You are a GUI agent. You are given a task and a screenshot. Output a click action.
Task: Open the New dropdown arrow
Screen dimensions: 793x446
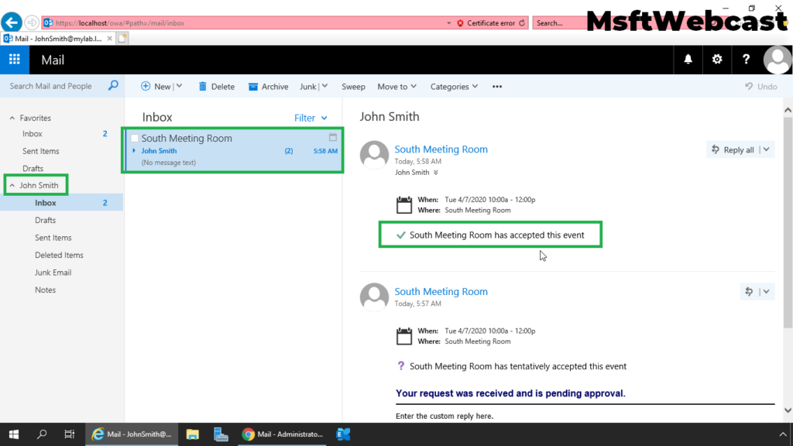(179, 87)
